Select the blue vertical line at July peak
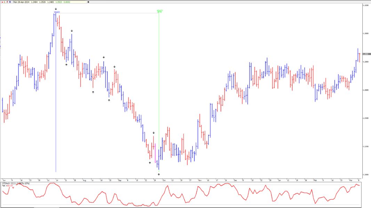Image resolution: width=371 pixels, height=208 pixels. pyautogui.click(x=56, y=104)
